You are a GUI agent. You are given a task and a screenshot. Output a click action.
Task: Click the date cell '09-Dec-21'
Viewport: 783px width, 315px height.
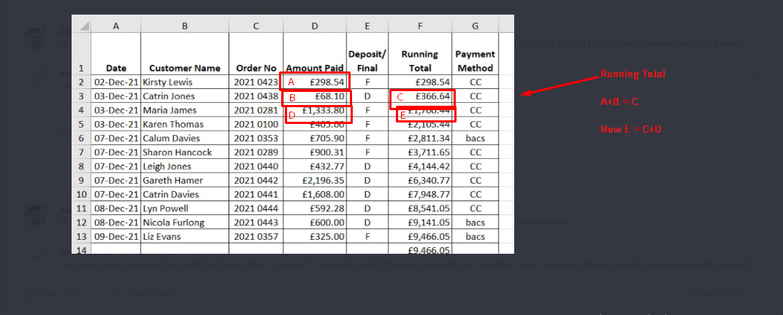116,236
